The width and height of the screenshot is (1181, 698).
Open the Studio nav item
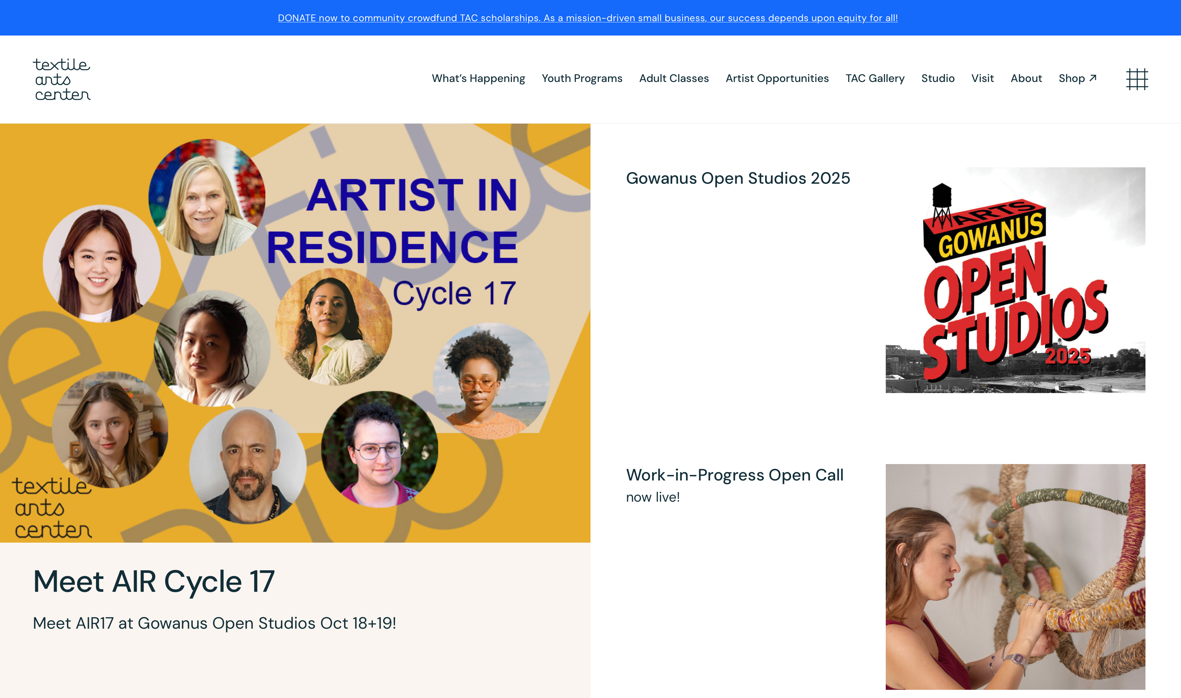coord(938,79)
